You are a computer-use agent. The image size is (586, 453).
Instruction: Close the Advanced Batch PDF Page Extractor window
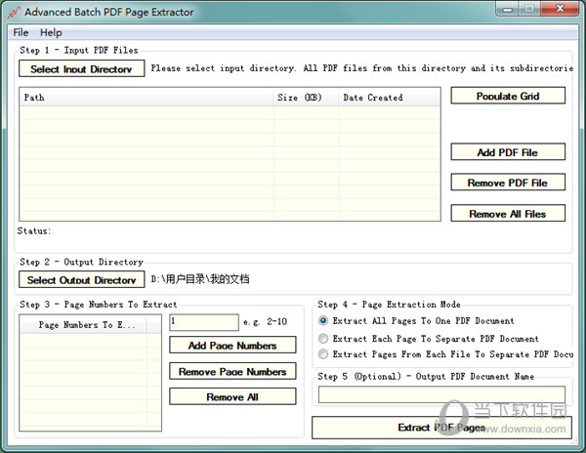[560, 9]
